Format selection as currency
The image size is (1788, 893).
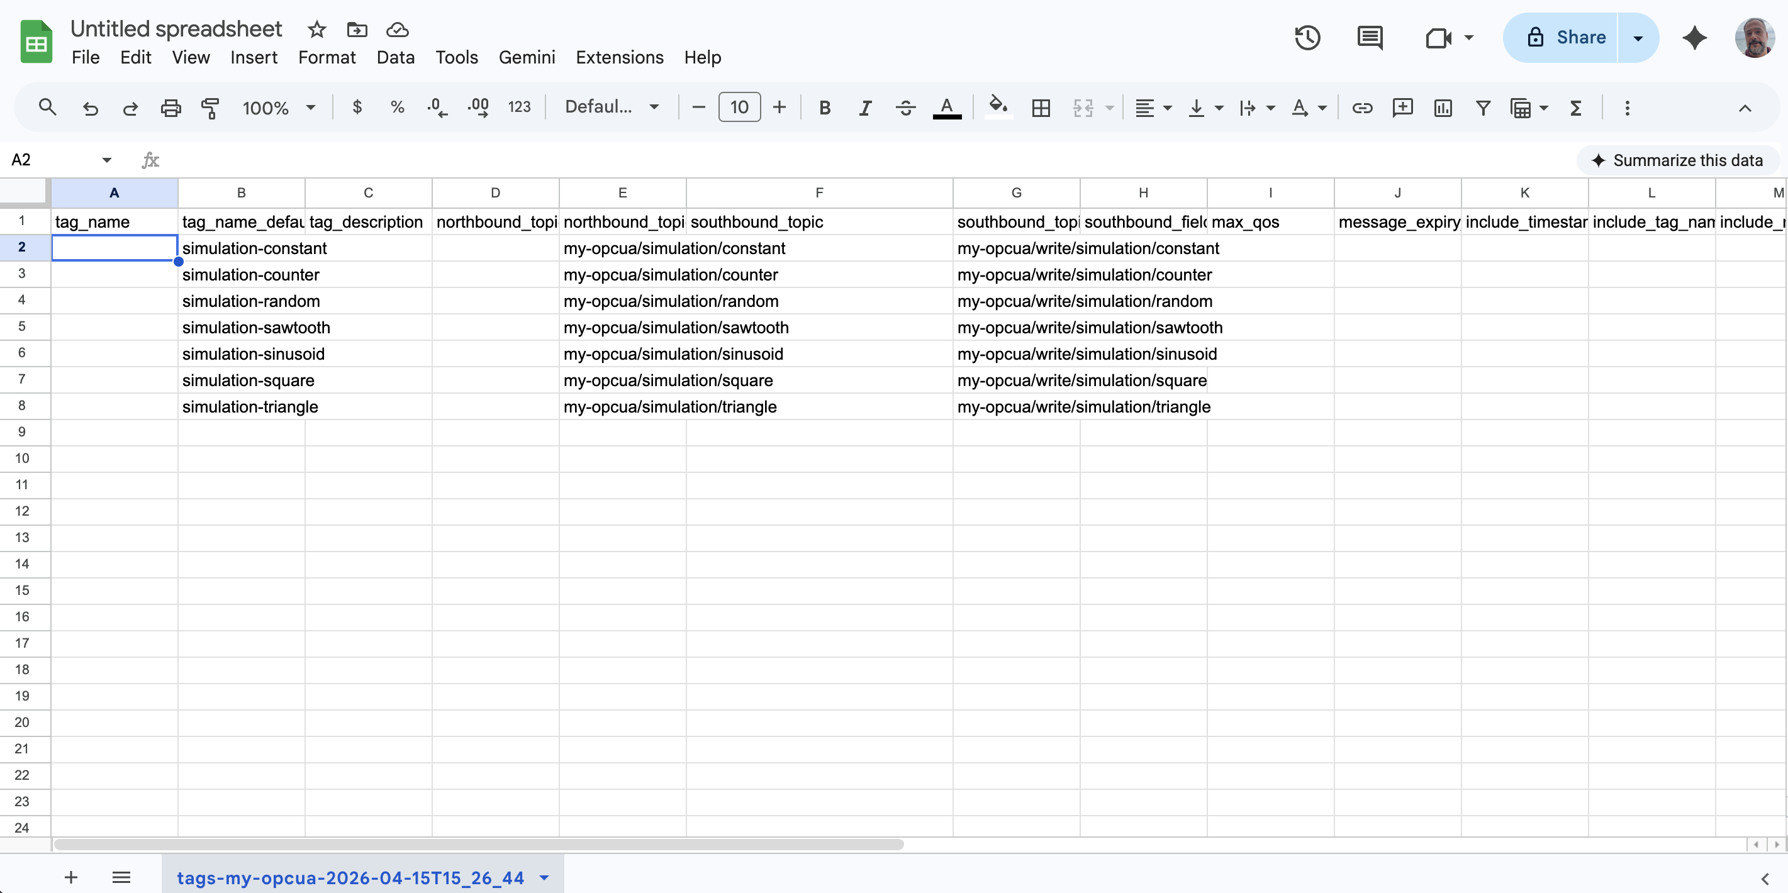coord(357,108)
